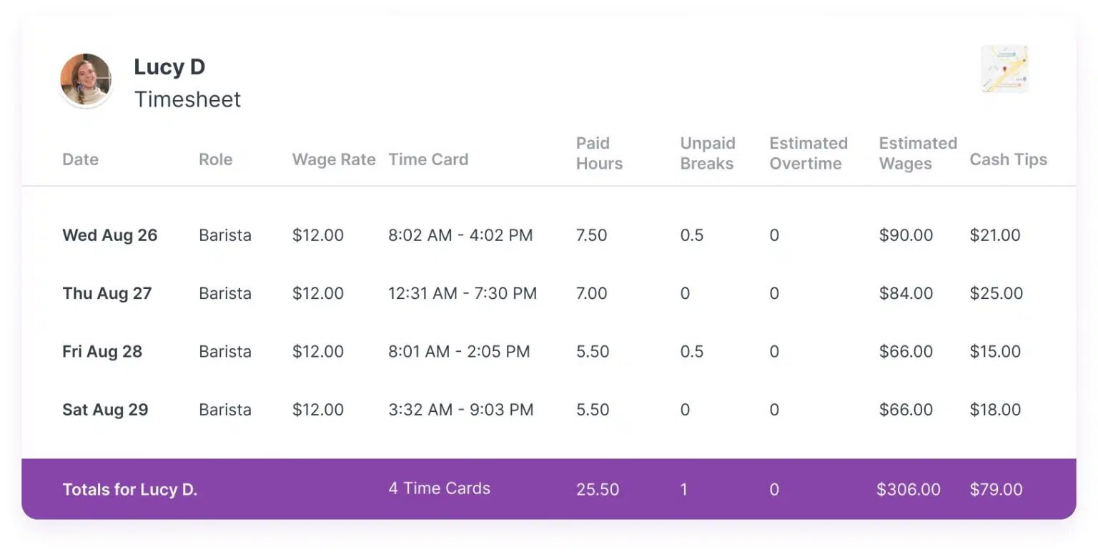Screen dimensions: 1098x552
Task: Click the Totals for Lucy D. label
Action: coord(129,490)
